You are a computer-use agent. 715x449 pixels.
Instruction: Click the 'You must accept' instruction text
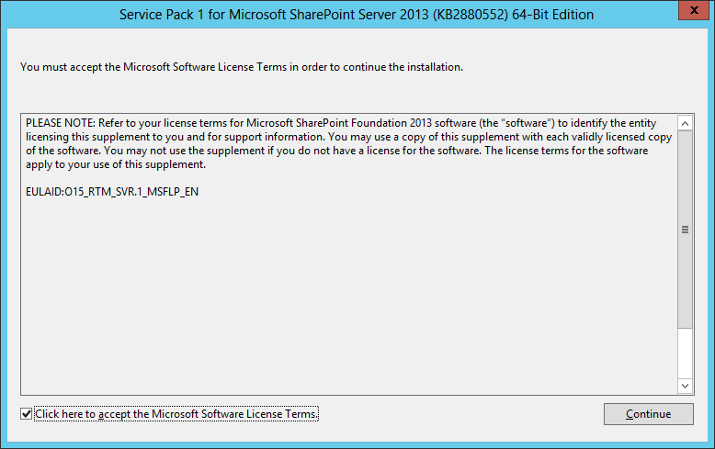[x=242, y=67]
